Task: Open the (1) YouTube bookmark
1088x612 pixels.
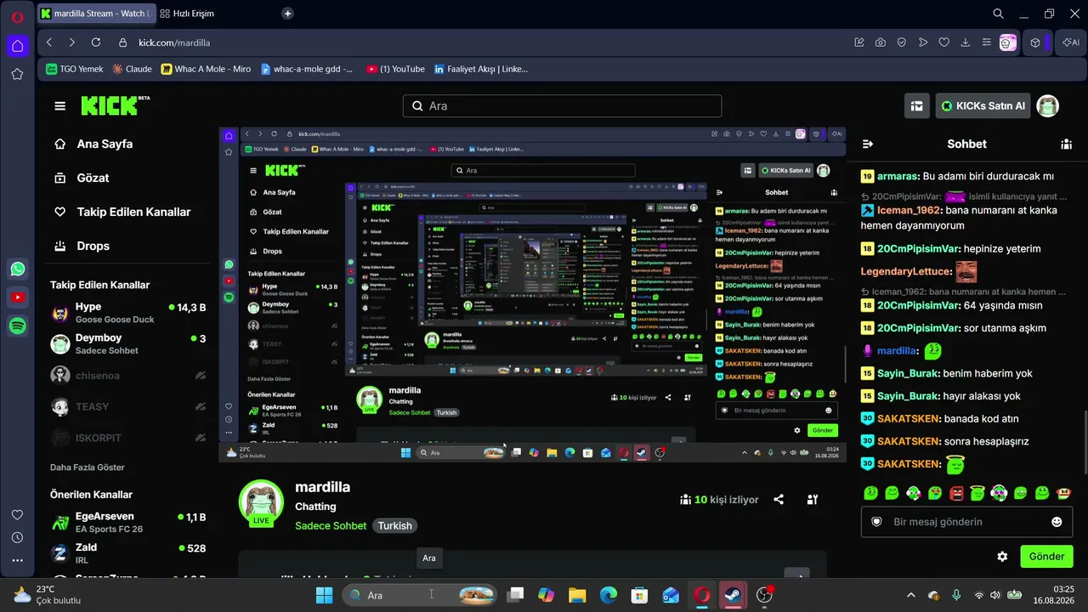Action: 395,69
